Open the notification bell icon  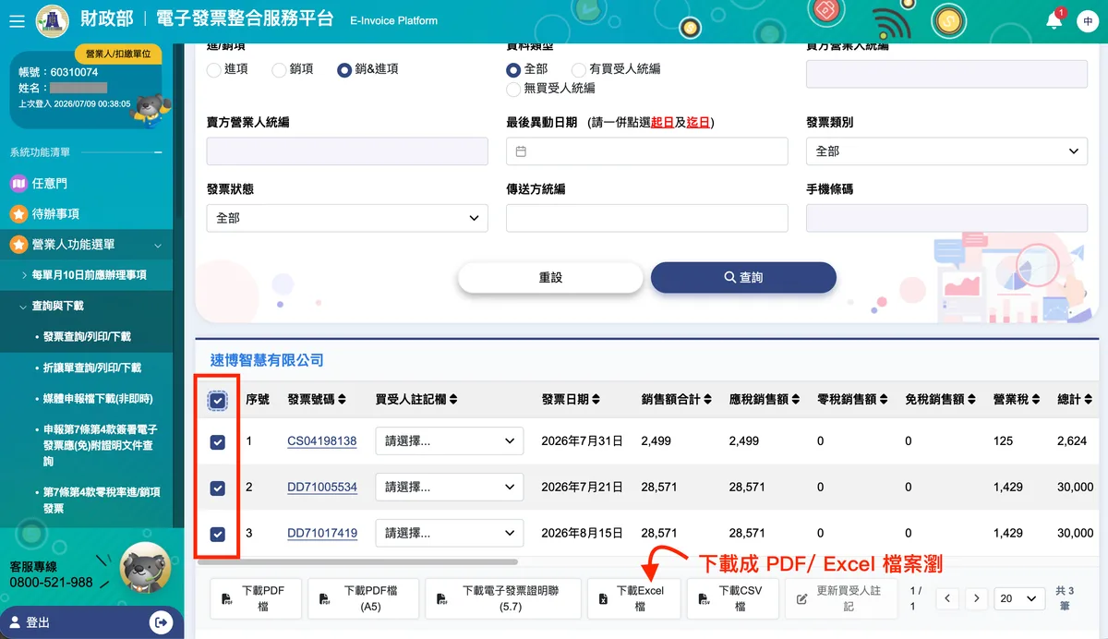coord(1054,20)
